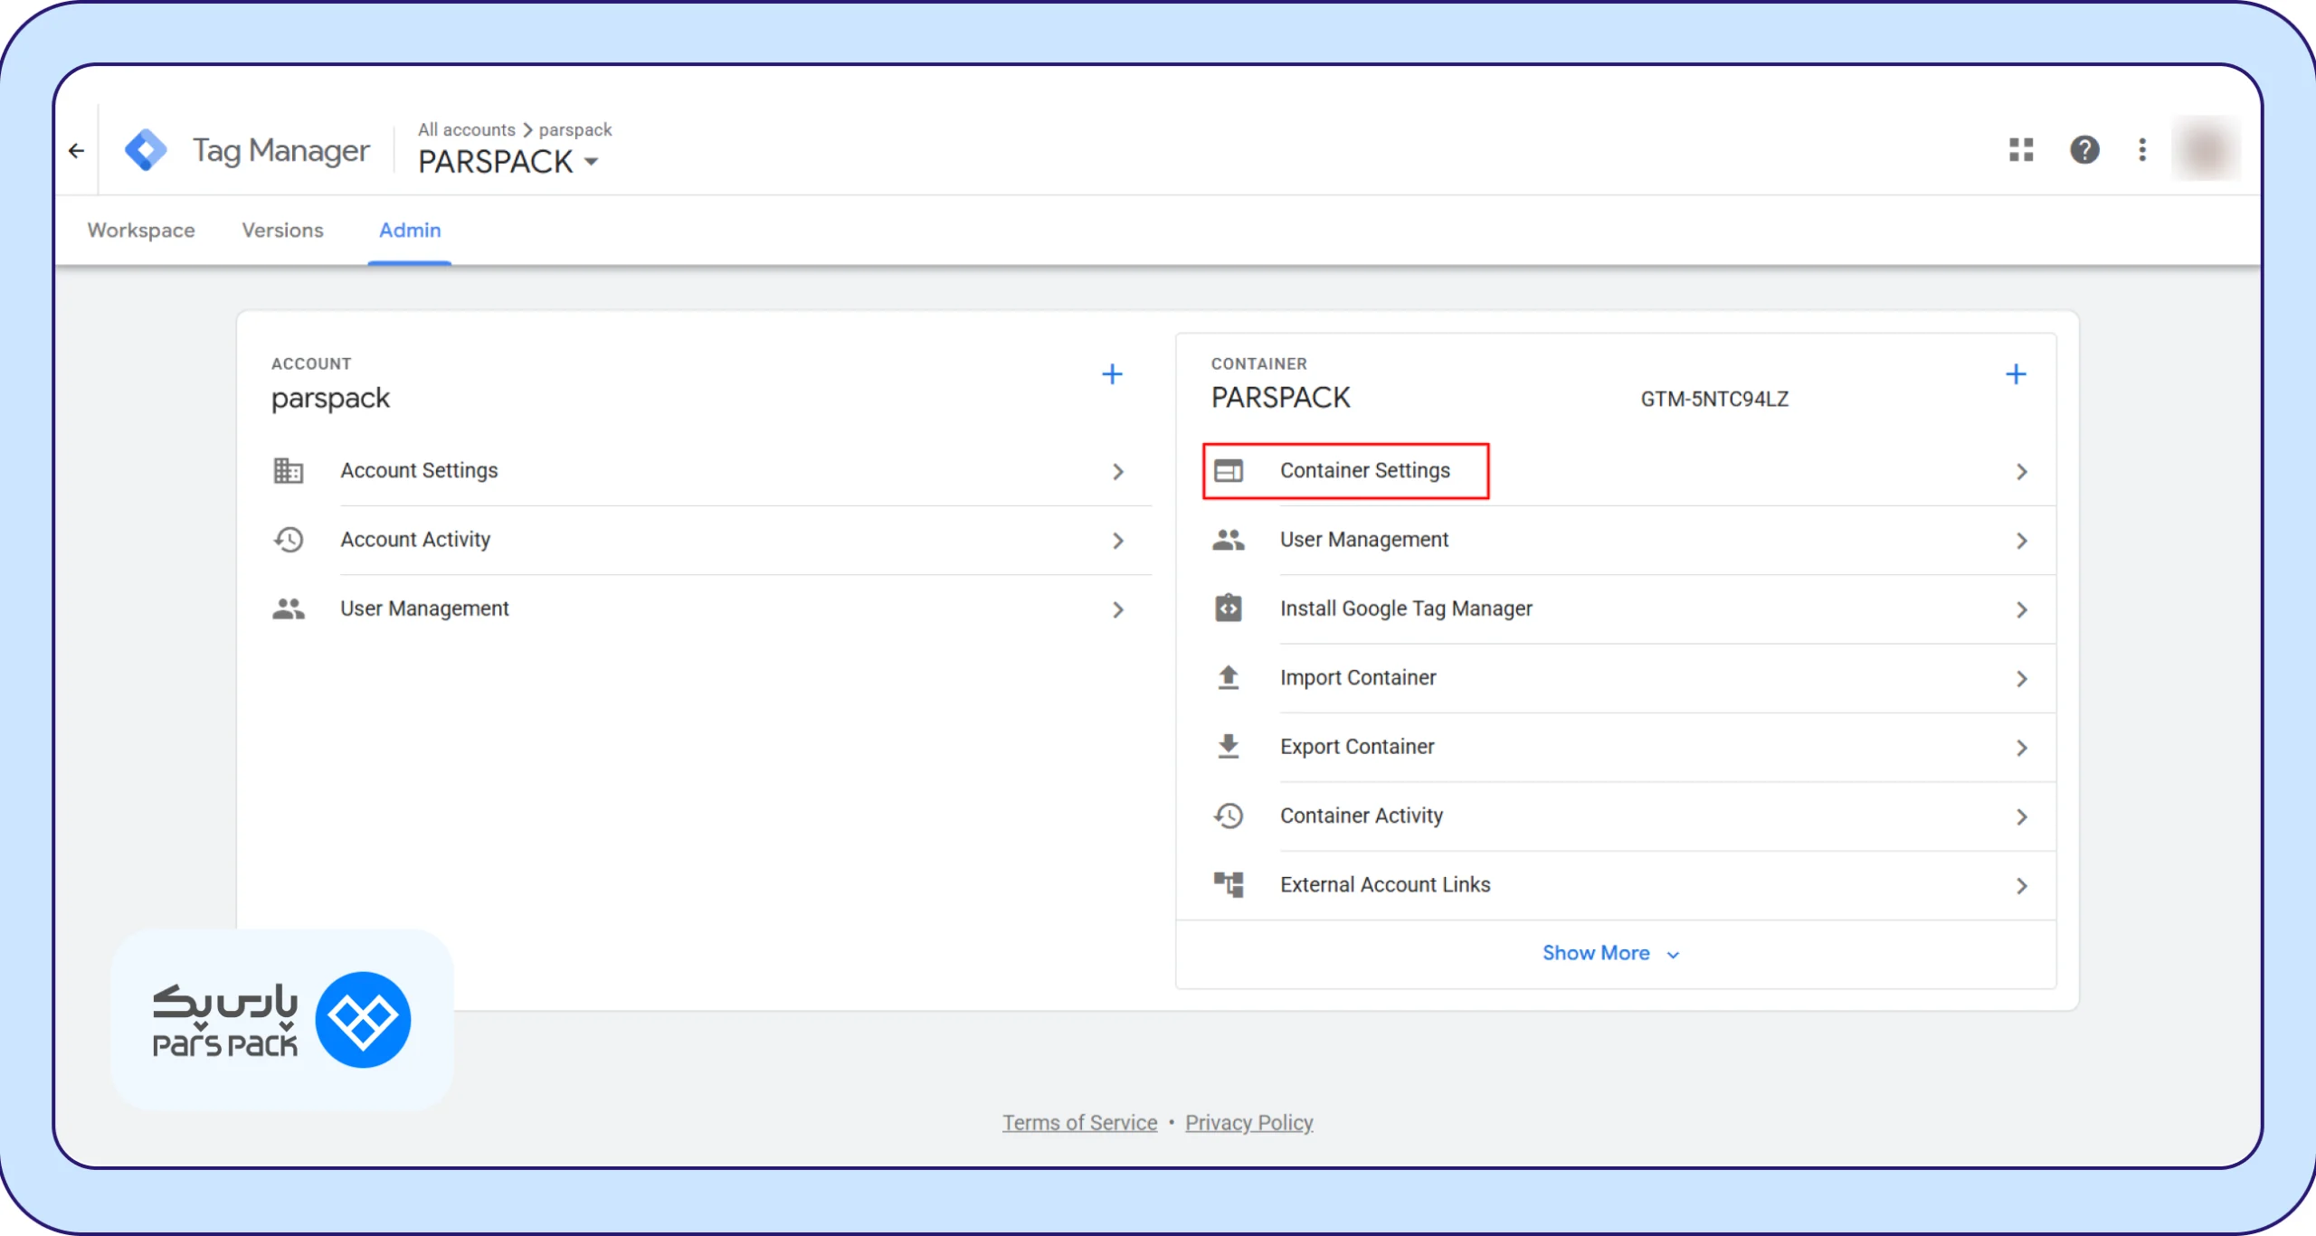
Task: Click the Account Settings building icon
Action: point(289,471)
